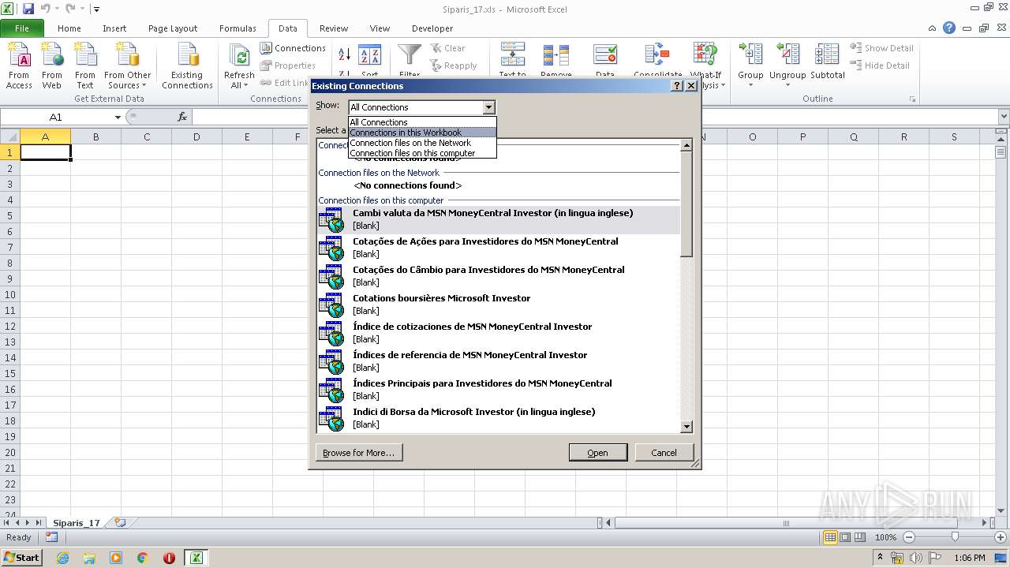Click Text to Columns icon
Viewport: 1010px width, 568px height.
coord(513,55)
